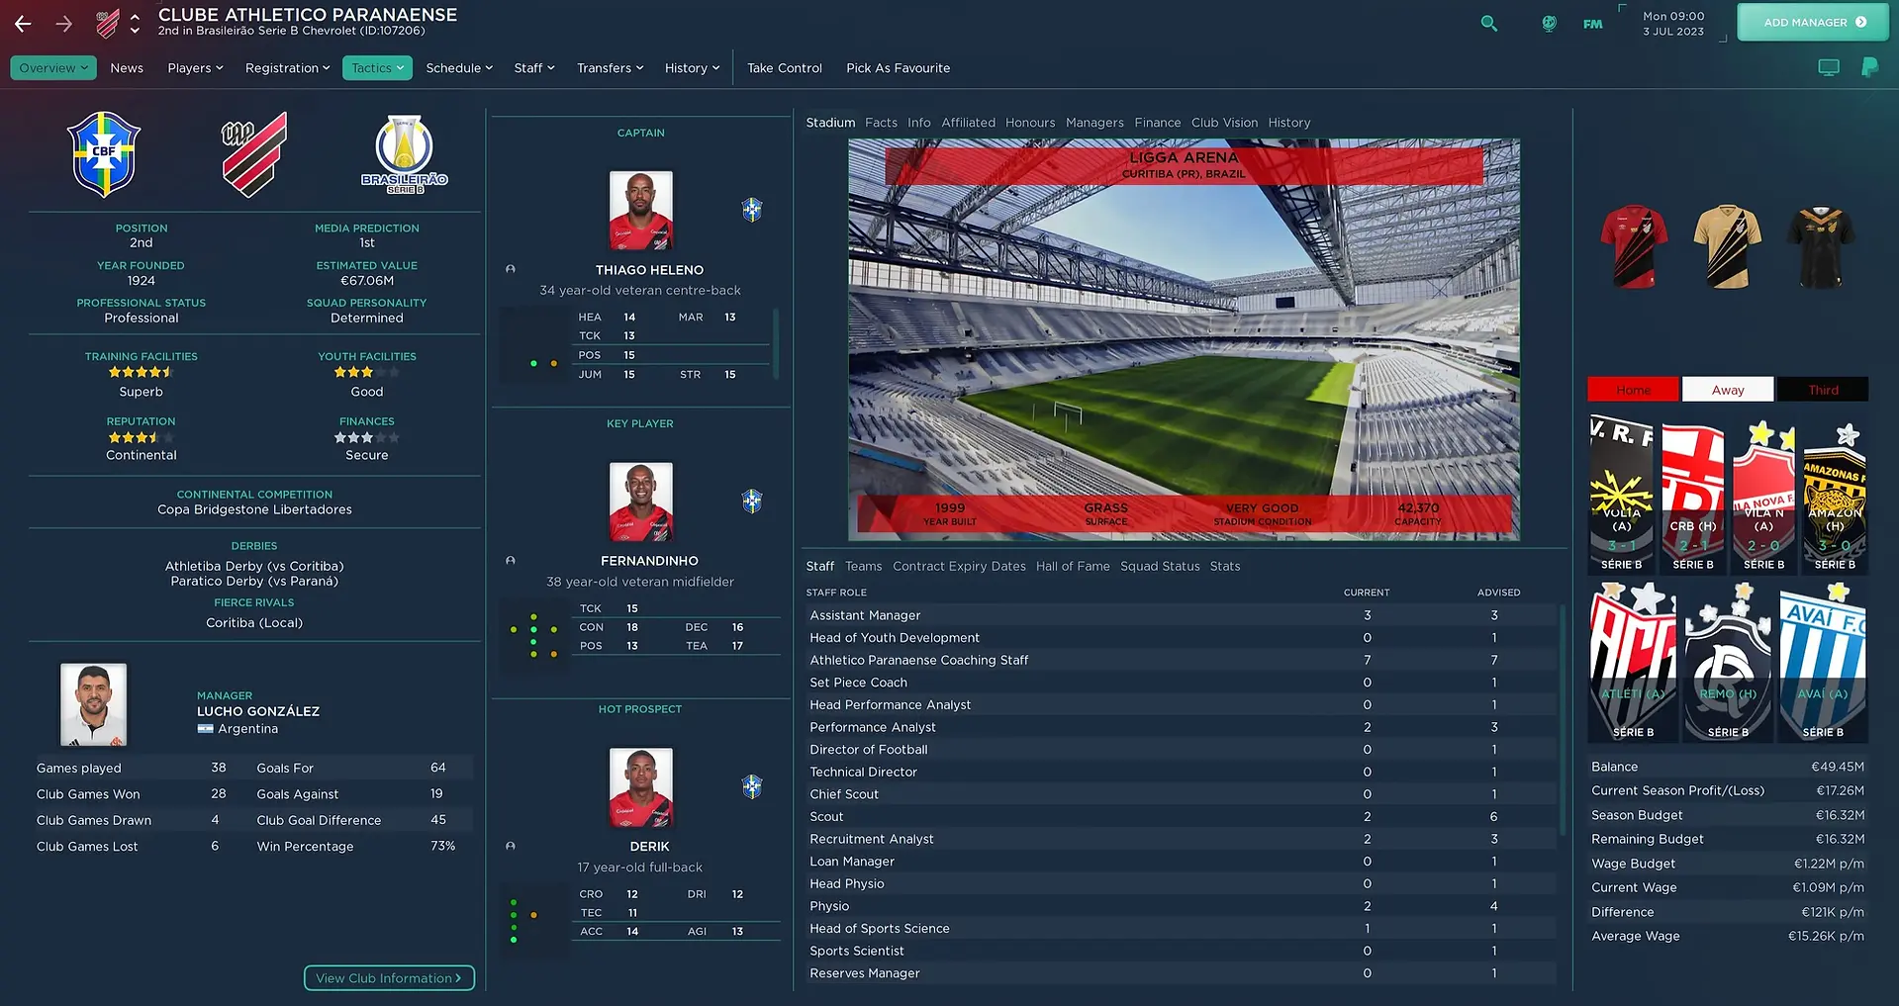The image size is (1899, 1006).
Task: Click the forward navigation arrow
Action: [x=64, y=23]
